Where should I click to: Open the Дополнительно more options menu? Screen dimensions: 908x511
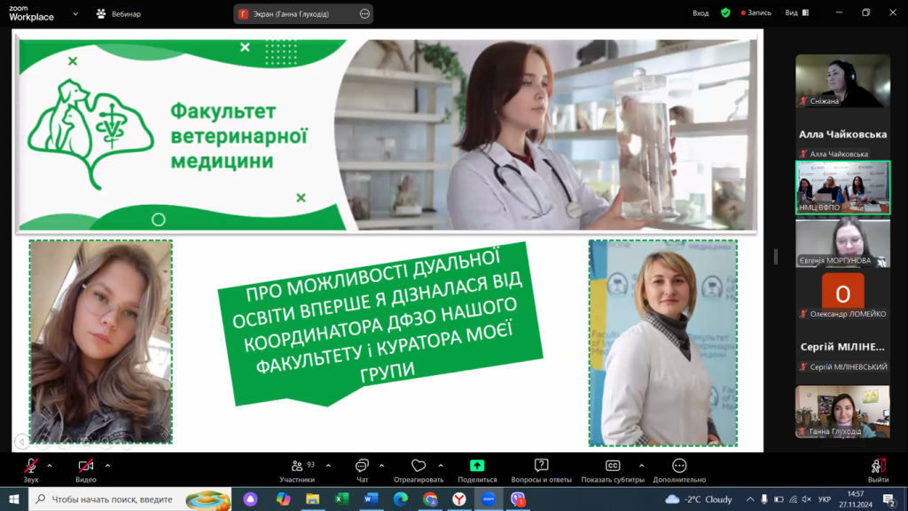679,466
